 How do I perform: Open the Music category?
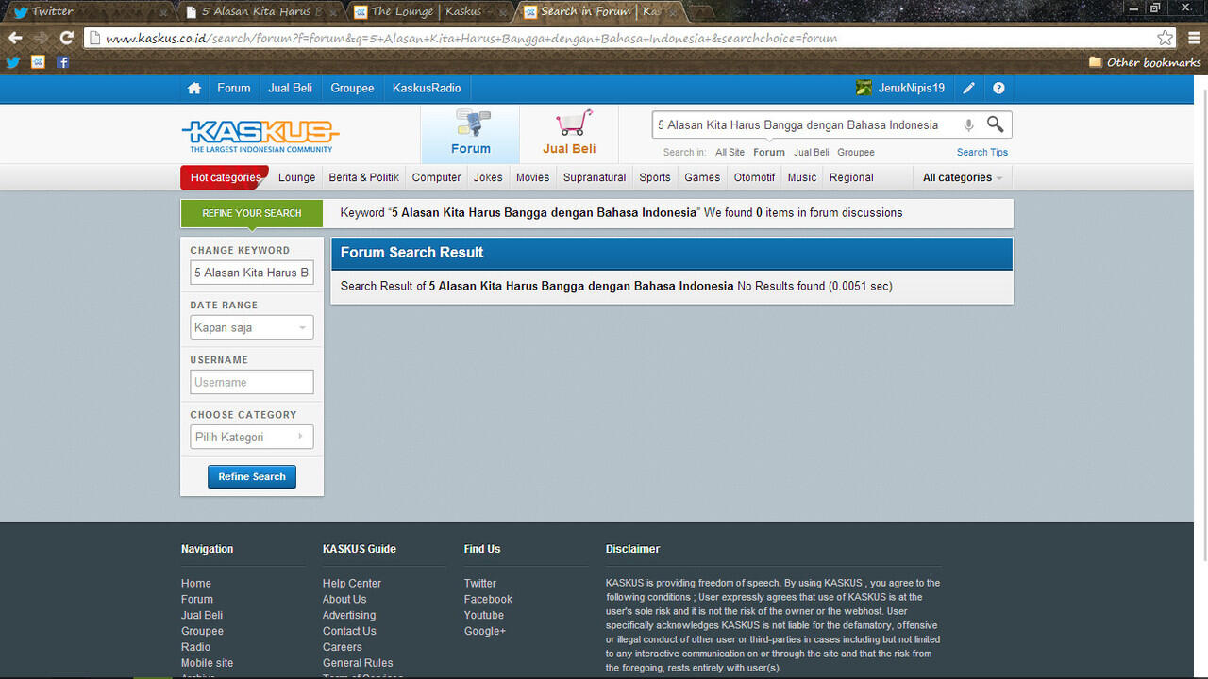802,177
